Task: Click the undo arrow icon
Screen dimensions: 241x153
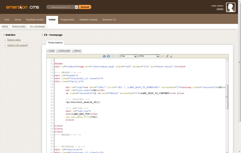Action: [x=113, y=56]
